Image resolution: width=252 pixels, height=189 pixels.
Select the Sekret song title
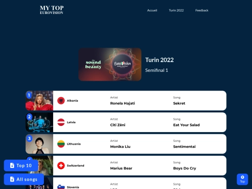point(179,103)
